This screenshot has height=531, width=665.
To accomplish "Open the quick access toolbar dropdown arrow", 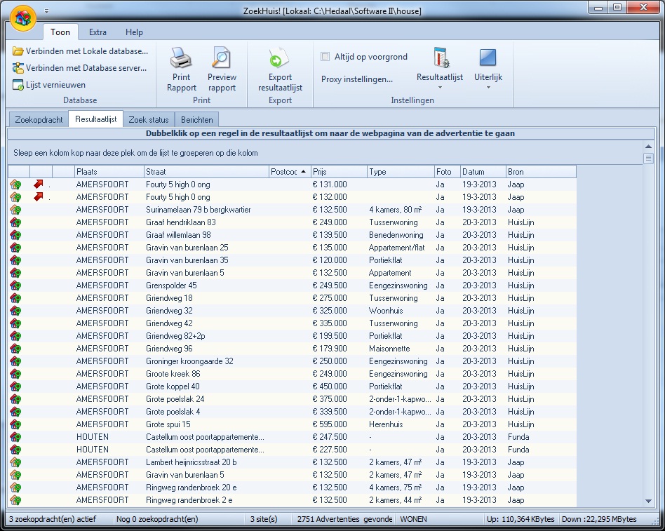I will [x=47, y=11].
